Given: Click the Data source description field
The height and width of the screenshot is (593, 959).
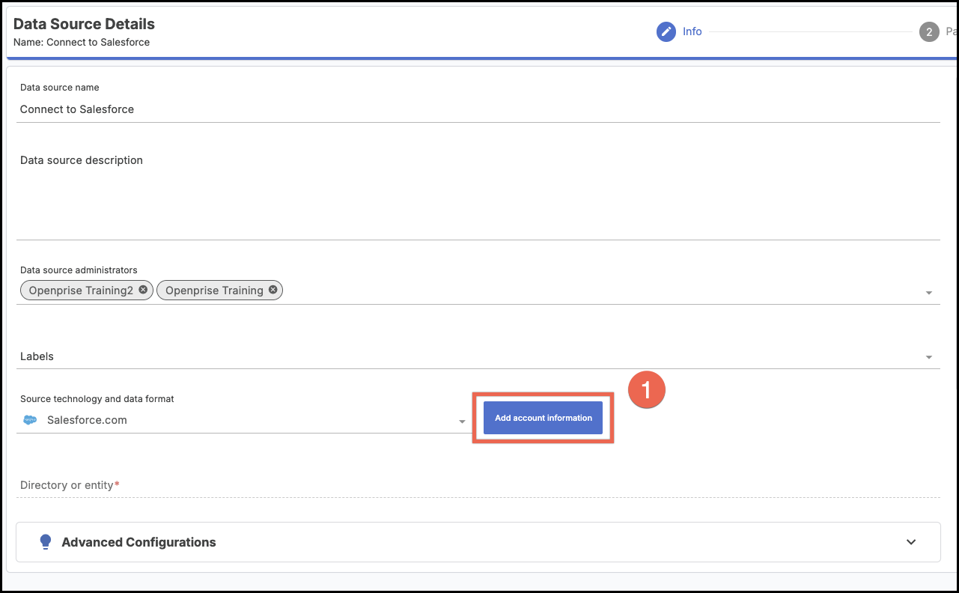Looking at the screenshot, I should click(x=478, y=195).
